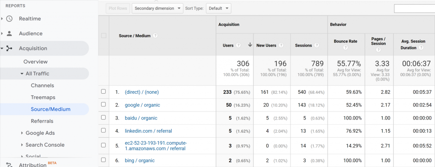Click help icon beside New Users
Viewport: 435px width, 167px height.
(x=281, y=45)
